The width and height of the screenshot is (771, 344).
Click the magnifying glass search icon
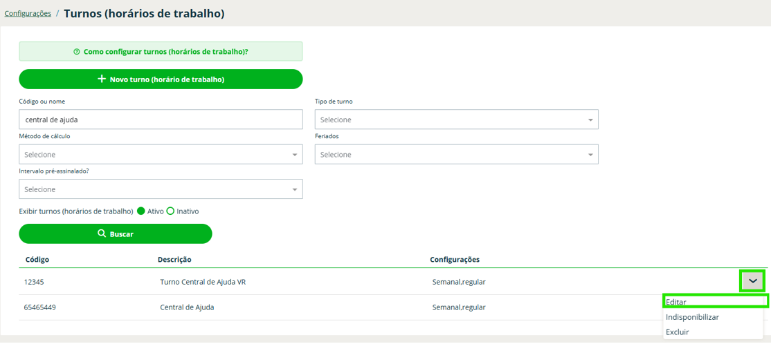click(x=102, y=234)
